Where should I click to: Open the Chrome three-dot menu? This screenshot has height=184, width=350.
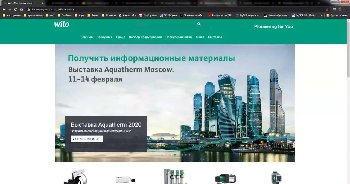(x=346, y=9)
